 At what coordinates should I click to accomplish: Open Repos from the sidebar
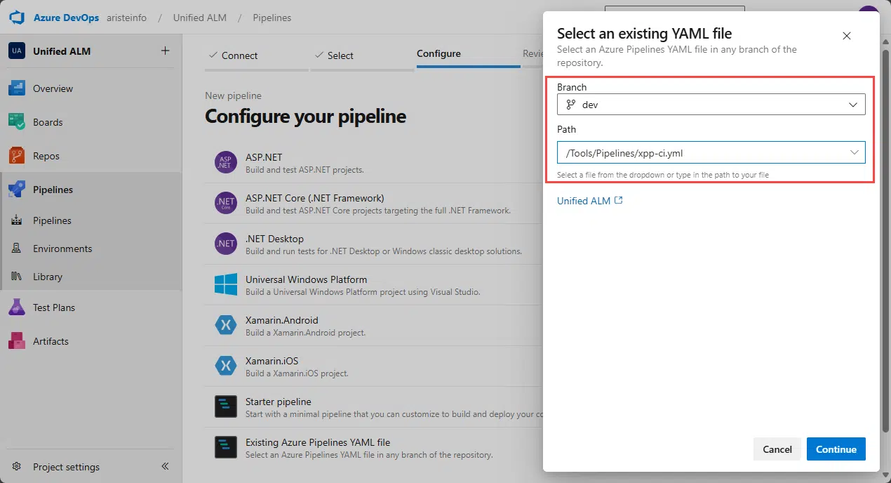pyautogui.click(x=45, y=155)
